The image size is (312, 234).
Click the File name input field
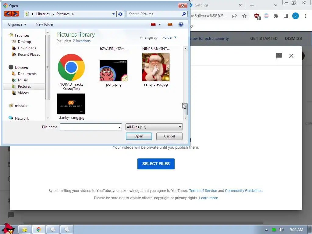[x=89, y=127]
